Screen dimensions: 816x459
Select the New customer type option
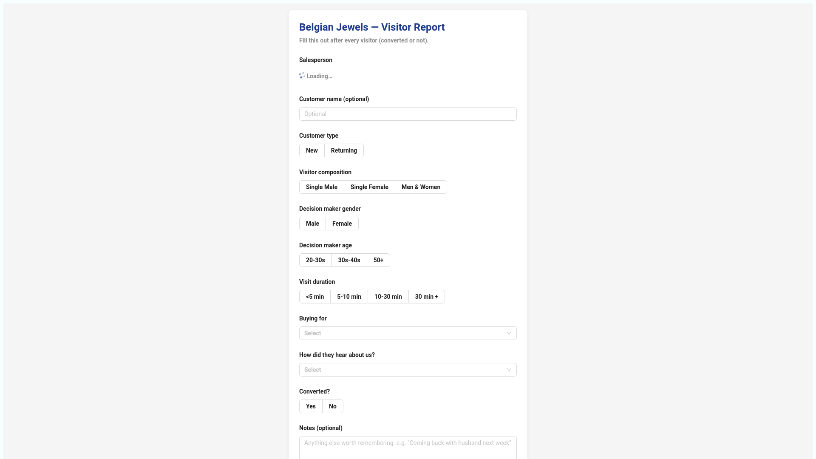click(x=312, y=150)
